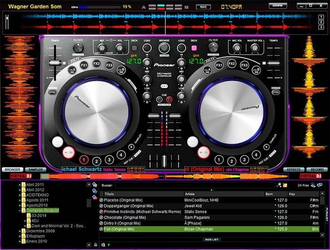The height and width of the screenshot is (250, 330).
Task: Toggle left headphone cue button
Action: 160,99
